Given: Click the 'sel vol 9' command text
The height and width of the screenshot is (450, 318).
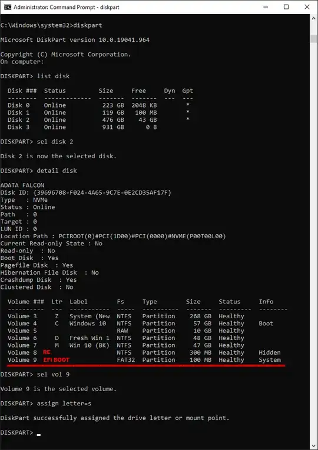Looking at the screenshot, I should pyautogui.click(x=53, y=375).
